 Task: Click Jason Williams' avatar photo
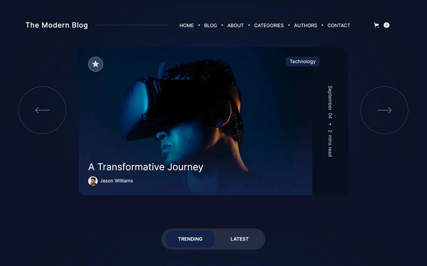click(93, 181)
